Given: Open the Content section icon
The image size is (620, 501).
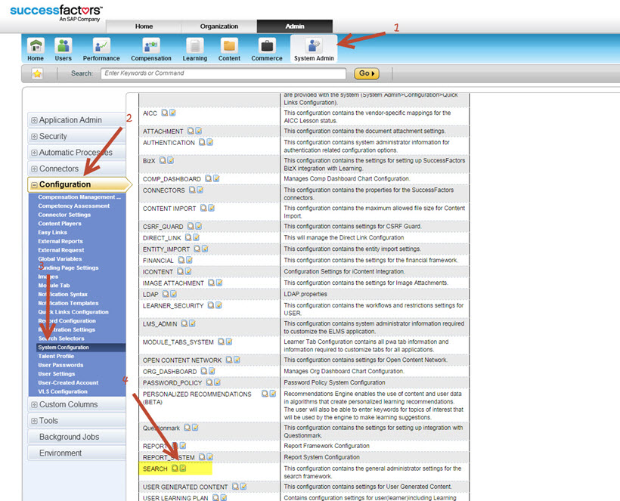Looking at the screenshot, I should coord(229,46).
